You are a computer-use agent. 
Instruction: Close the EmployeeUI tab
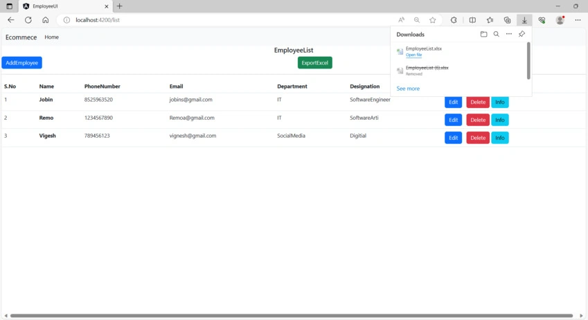[107, 6]
